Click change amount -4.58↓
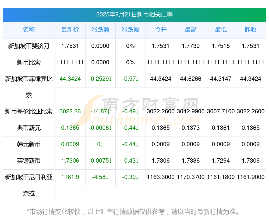The height and width of the screenshot is (220, 269). (x=100, y=177)
